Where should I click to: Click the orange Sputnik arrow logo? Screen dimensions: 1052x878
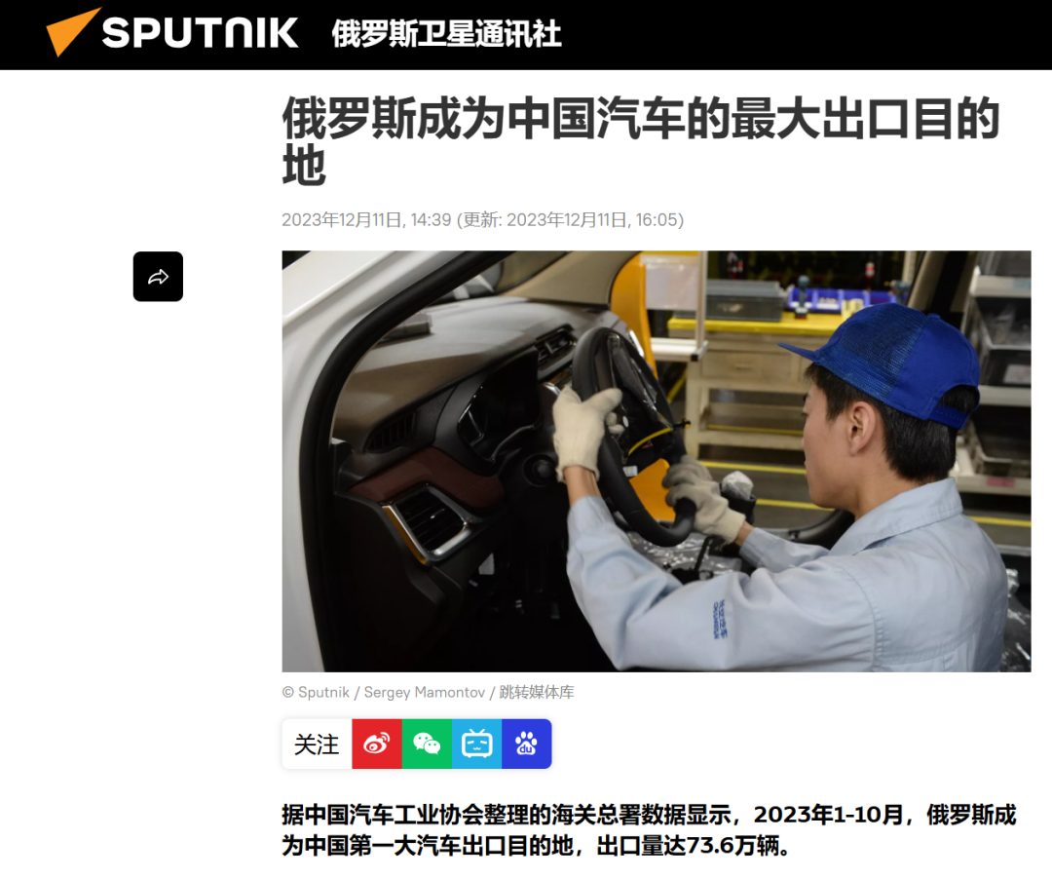click(72, 31)
